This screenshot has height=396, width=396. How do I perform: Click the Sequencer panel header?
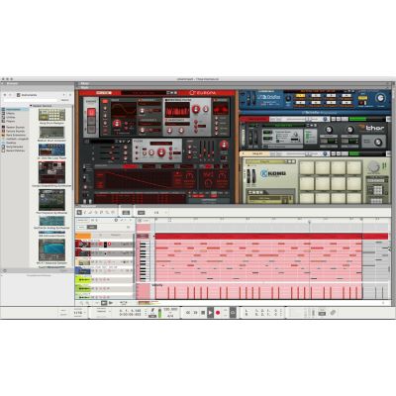pos(234,206)
